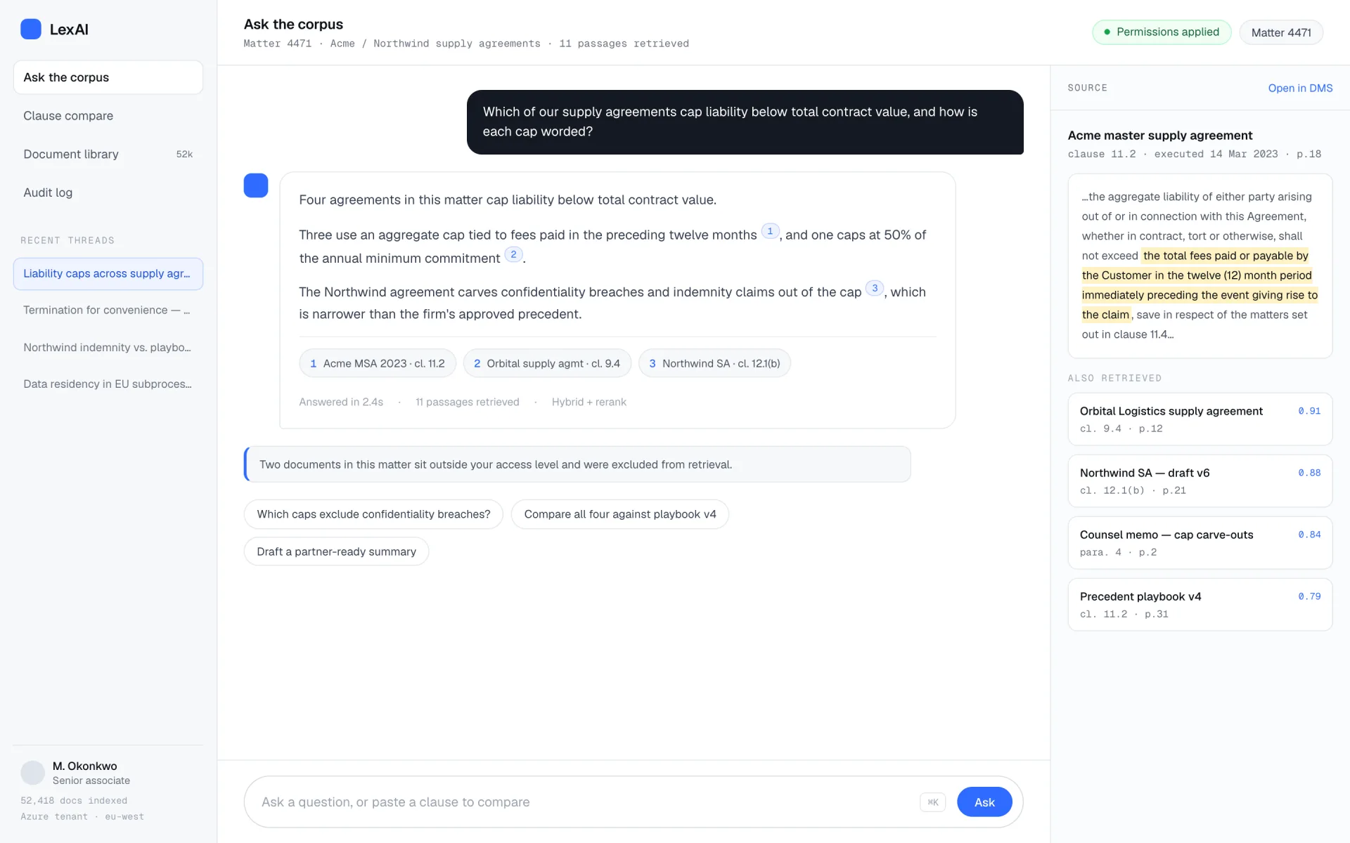Click the Orbital supply agmt cl. 9.4 chip
Image resolution: width=1350 pixels, height=843 pixels.
click(x=547, y=363)
